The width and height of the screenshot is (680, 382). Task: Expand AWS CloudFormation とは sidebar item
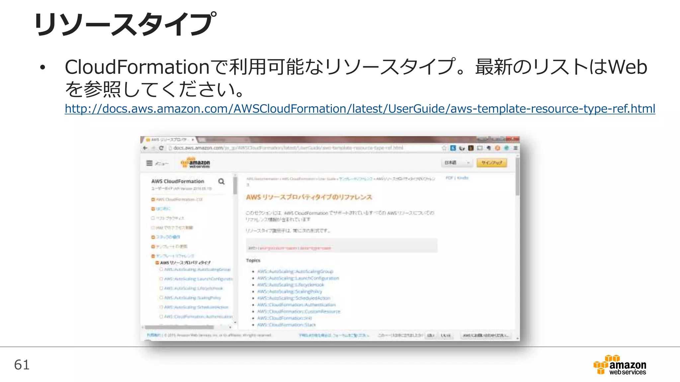point(153,199)
